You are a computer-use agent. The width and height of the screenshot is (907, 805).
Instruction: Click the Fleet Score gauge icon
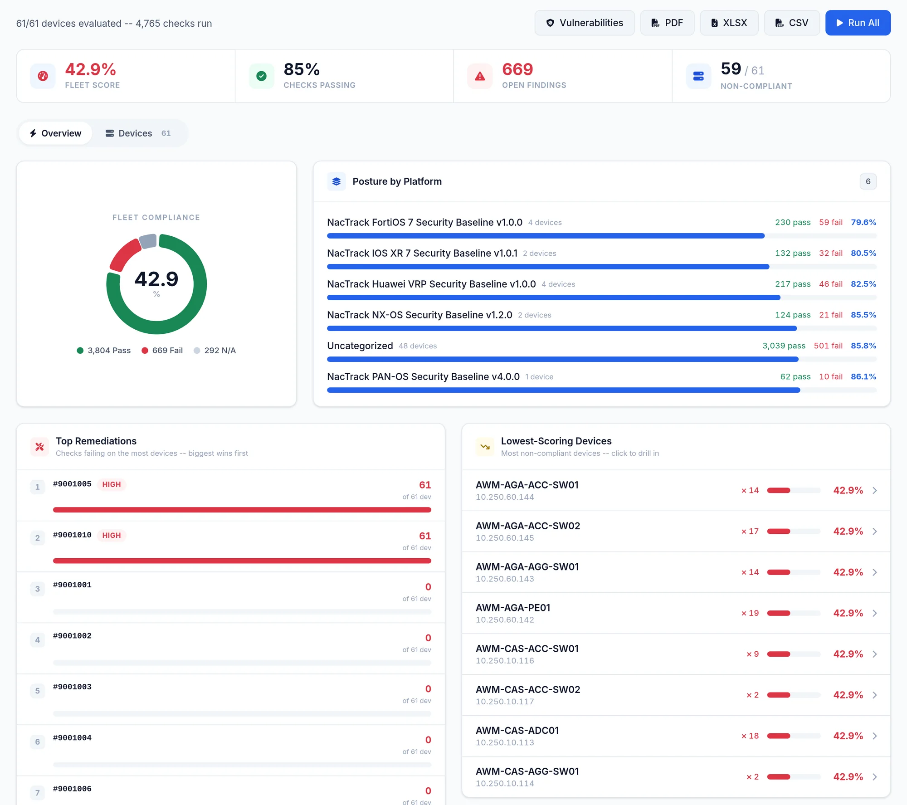(43, 76)
